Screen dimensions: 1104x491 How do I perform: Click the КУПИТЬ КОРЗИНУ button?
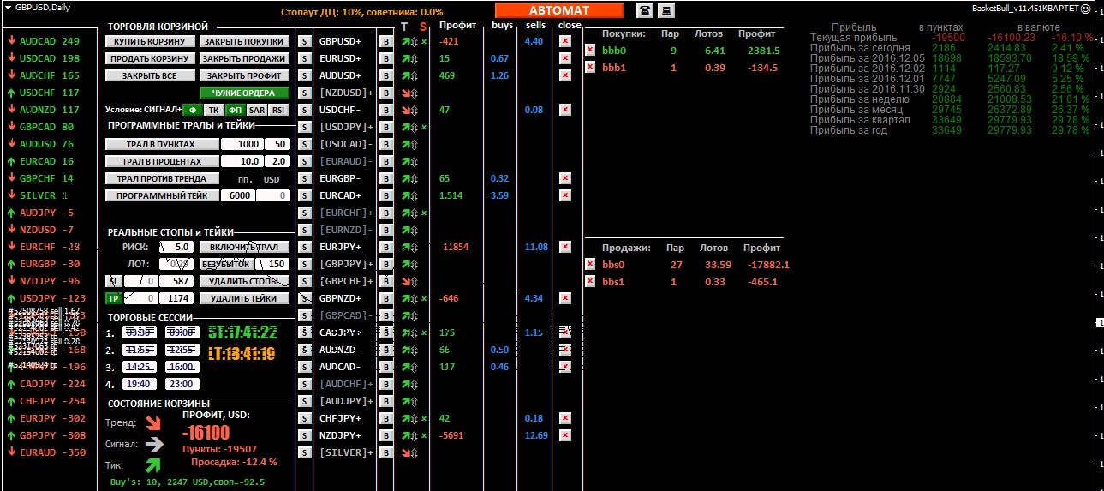pyautogui.click(x=150, y=41)
